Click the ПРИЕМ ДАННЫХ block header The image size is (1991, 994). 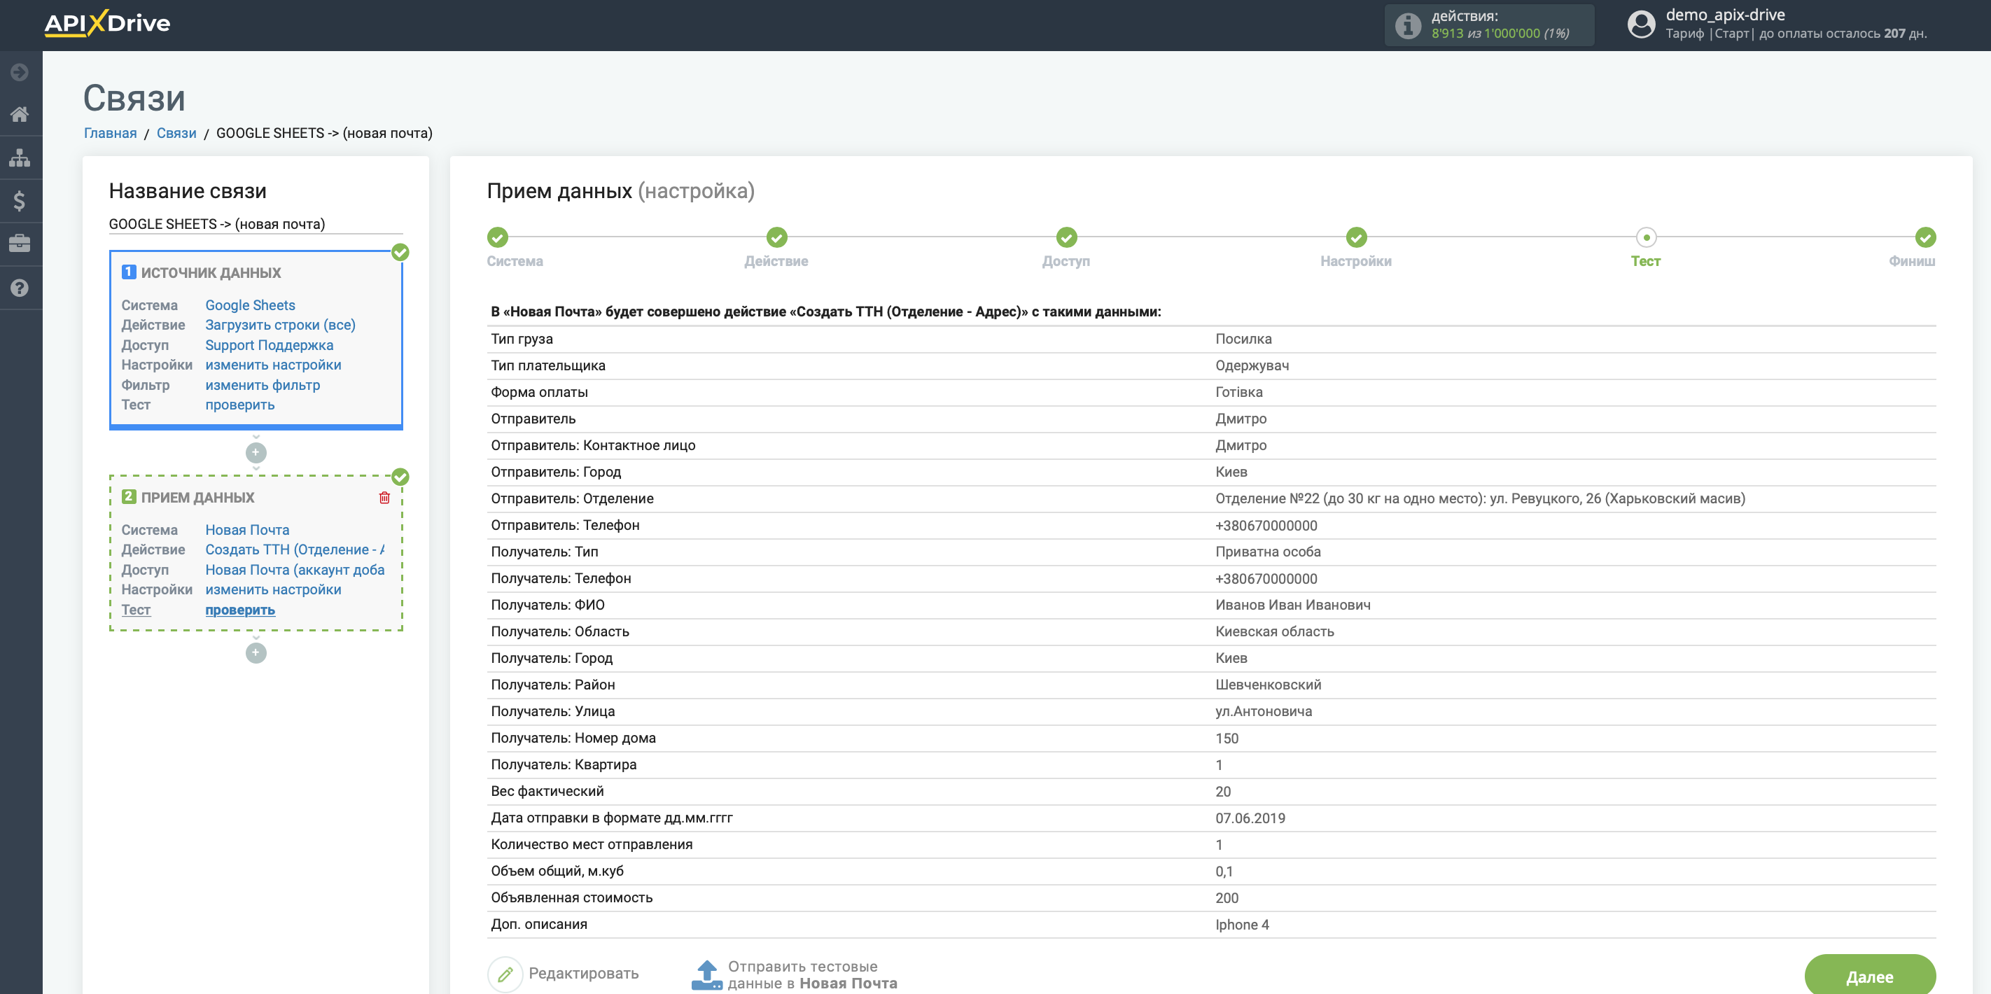coord(197,498)
